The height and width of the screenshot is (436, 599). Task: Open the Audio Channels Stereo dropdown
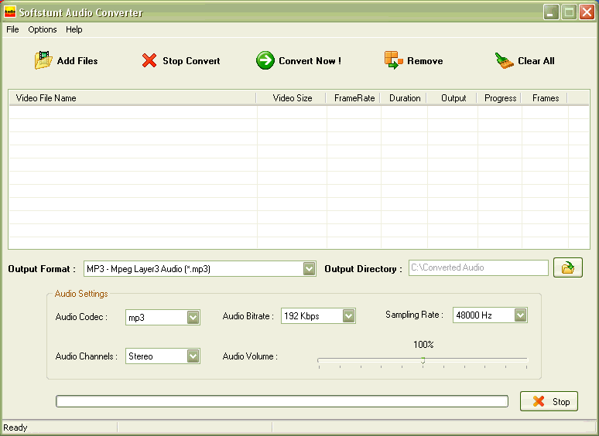tap(193, 356)
